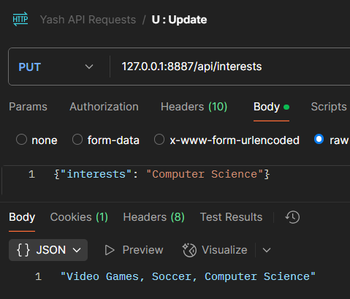The image size is (350, 299).
Task: Expand the chevron next to Visualize
Action: tap(267, 250)
